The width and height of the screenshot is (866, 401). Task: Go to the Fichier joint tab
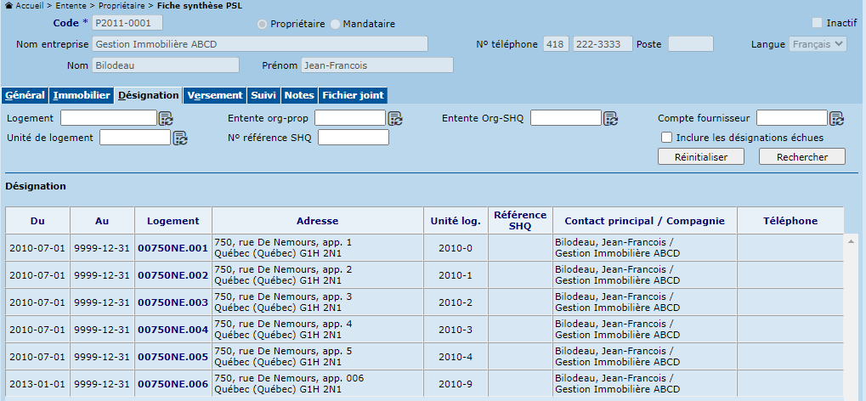tap(352, 96)
